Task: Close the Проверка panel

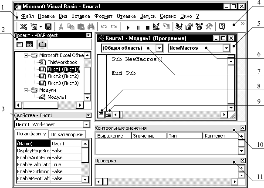Action: [243, 161]
